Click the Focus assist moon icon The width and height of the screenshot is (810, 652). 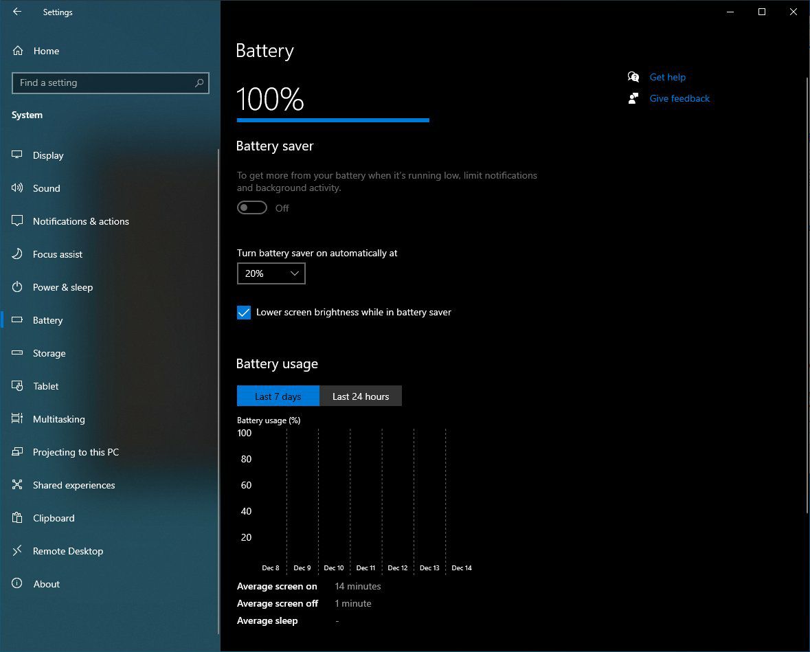(17, 254)
